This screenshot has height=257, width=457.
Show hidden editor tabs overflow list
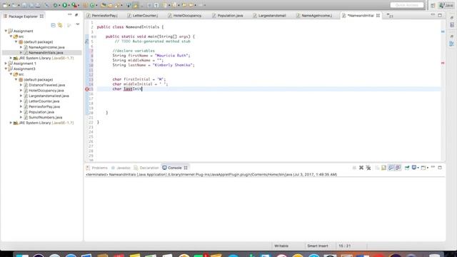click(390, 16)
